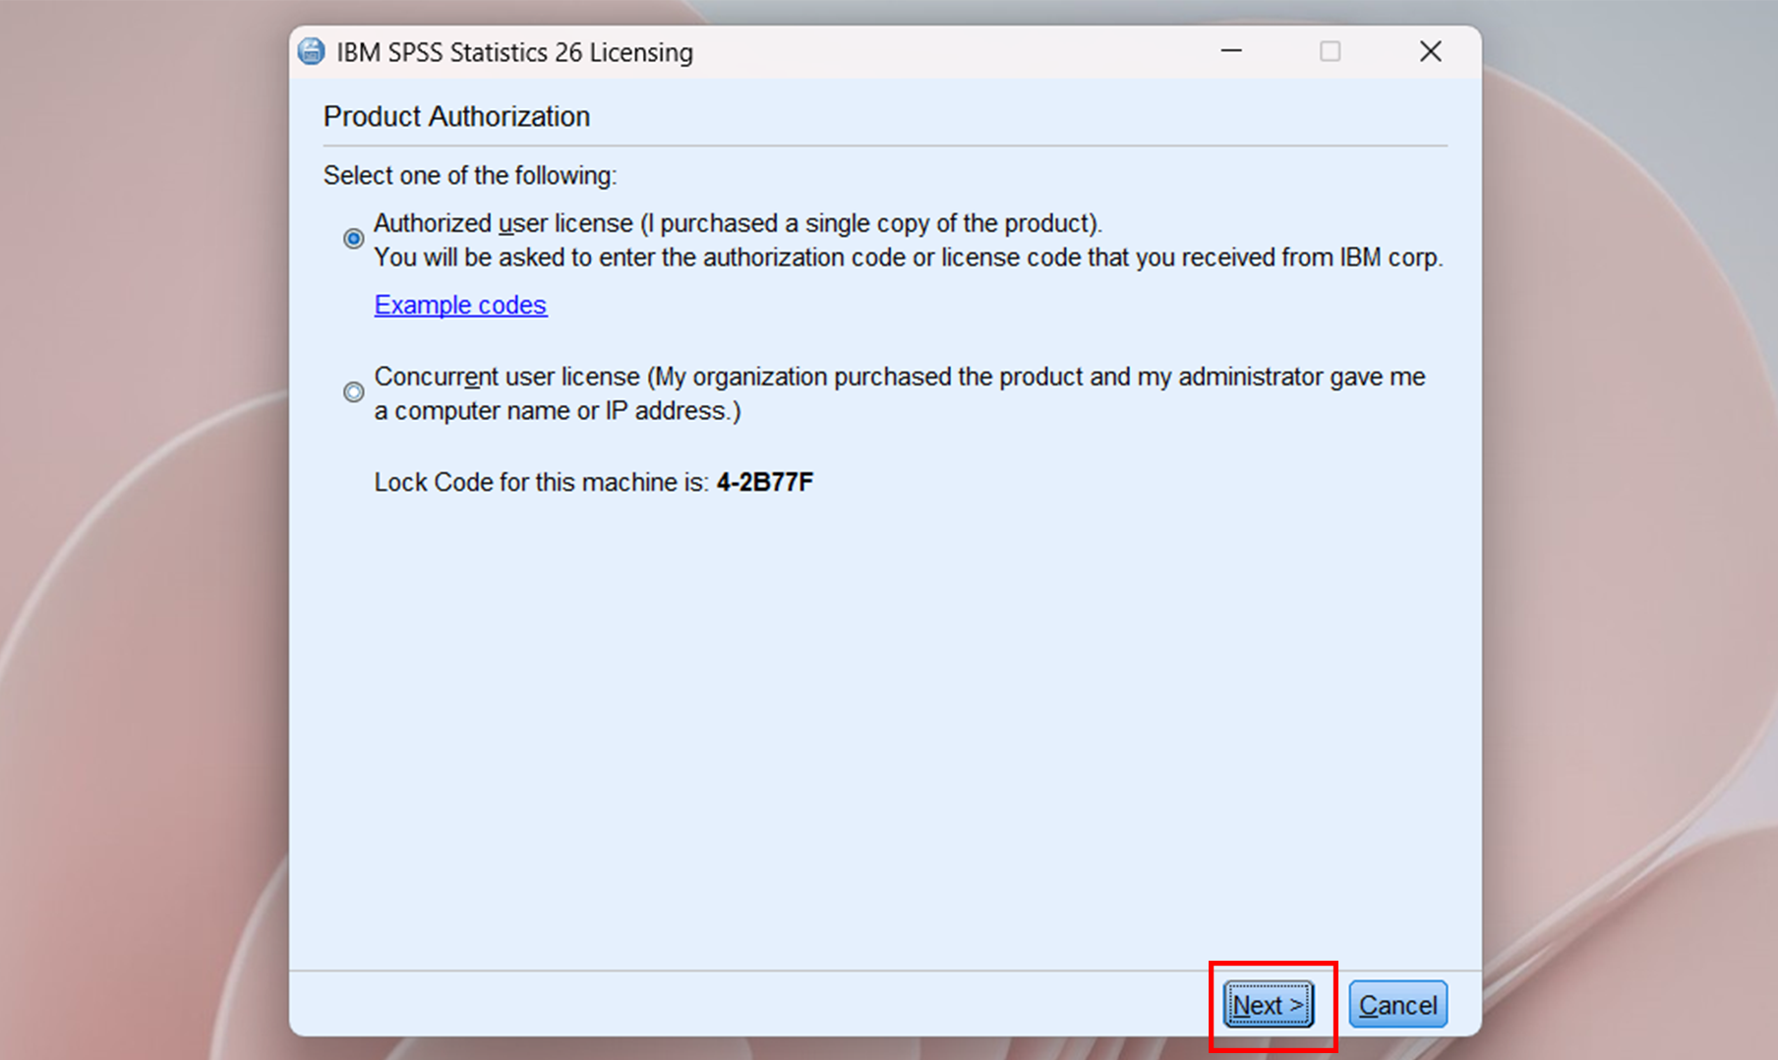Close the Licensing window
1778x1060 pixels.
pyautogui.click(x=1430, y=51)
